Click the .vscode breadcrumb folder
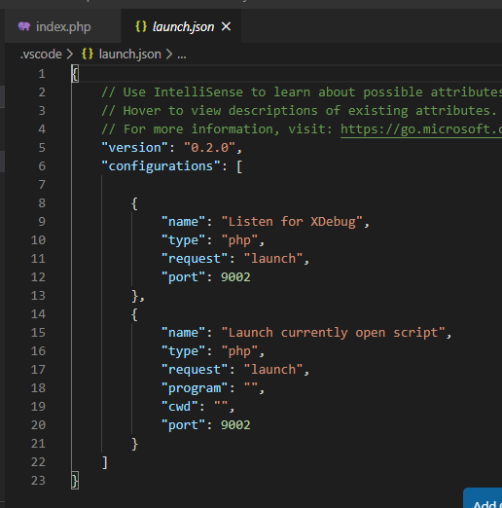The height and width of the screenshot is (508, 502). (41, 54)
